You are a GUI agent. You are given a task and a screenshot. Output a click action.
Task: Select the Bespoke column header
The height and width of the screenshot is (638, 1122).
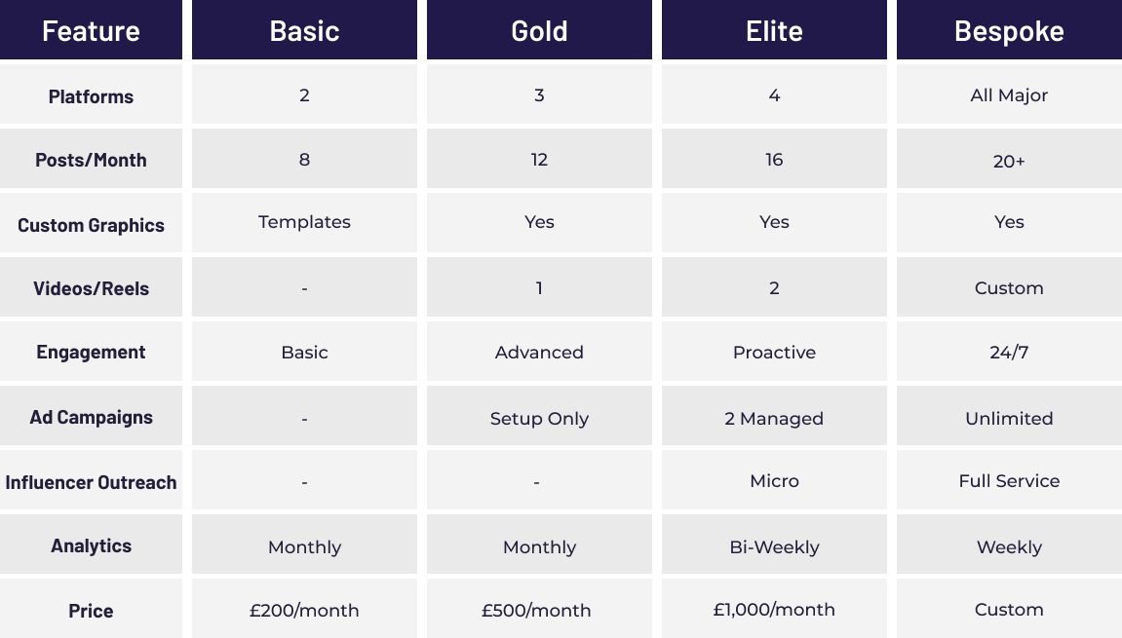pos(1009,29)
